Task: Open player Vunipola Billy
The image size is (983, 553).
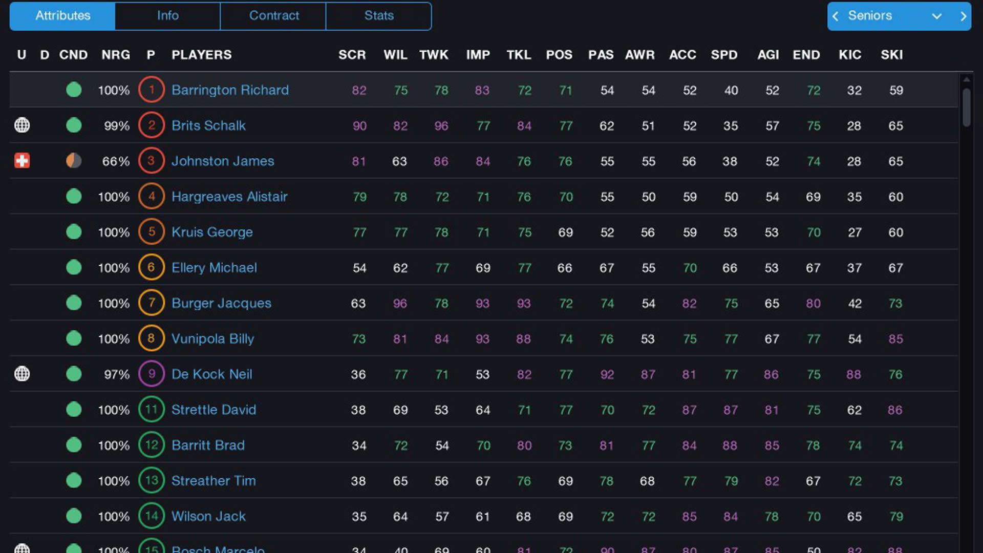Action: [212, 339]
